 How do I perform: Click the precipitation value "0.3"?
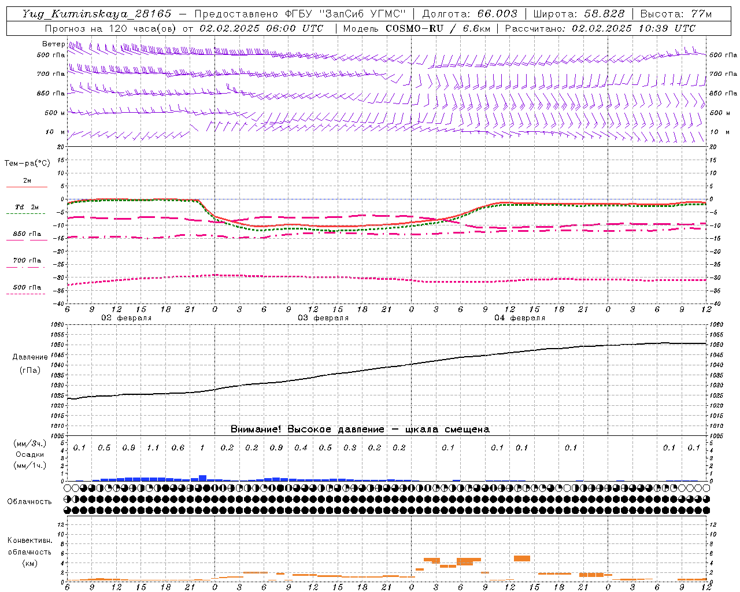350,448
